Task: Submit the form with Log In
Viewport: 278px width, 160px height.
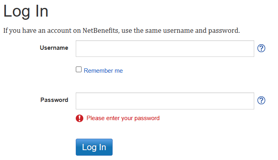Action: 94,147
